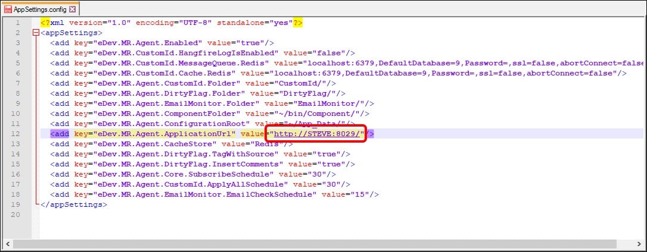
Task: Click the key eDev.MR.Agent.ComponentFolder
Action: 168,114
